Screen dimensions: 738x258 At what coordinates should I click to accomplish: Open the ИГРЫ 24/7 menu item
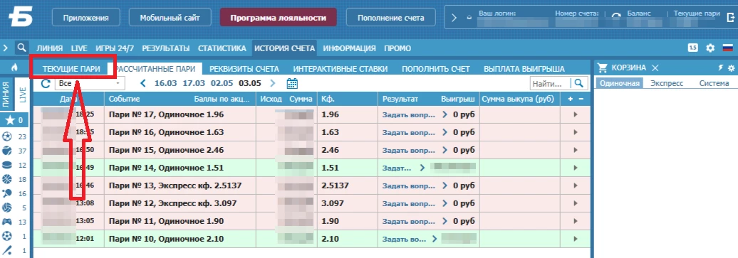[115, 48]
